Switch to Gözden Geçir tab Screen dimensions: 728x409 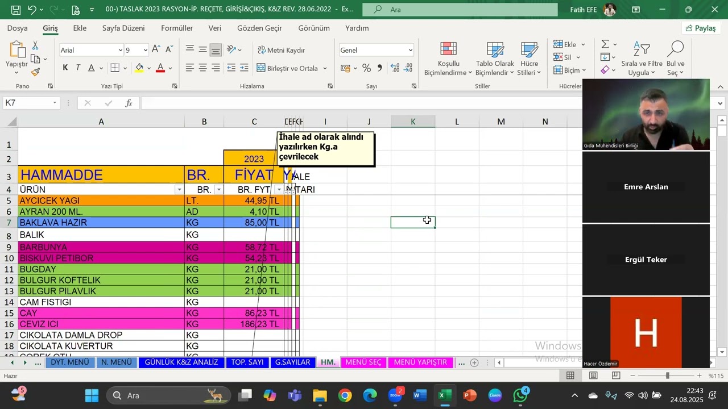coord(259,28)
